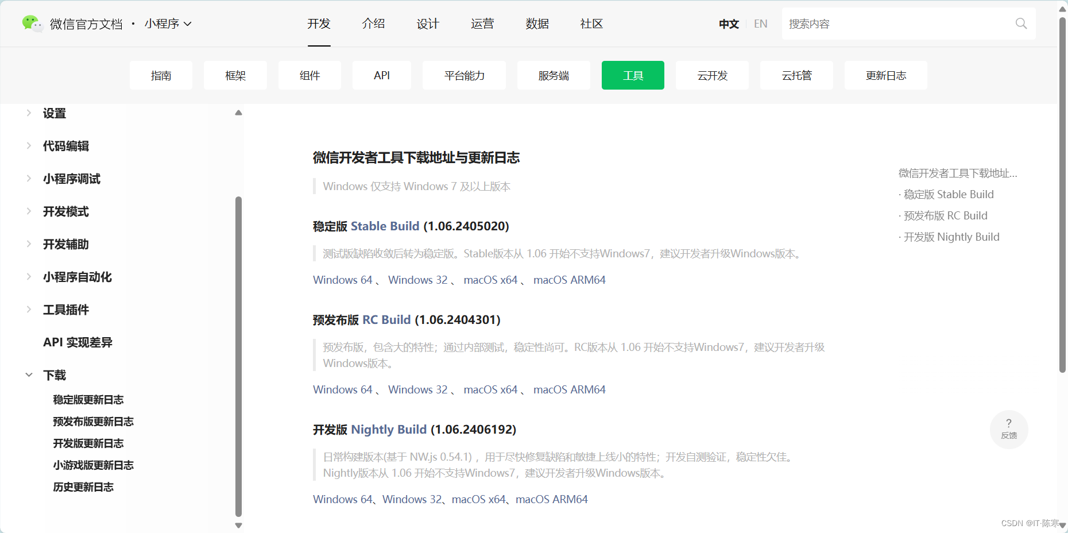Image resolution: width=1068 pixels, height=533 pixels.
Task: Download Stable Build for macOS ARM64
Action: pyautogui.click(x=569, y=280)
